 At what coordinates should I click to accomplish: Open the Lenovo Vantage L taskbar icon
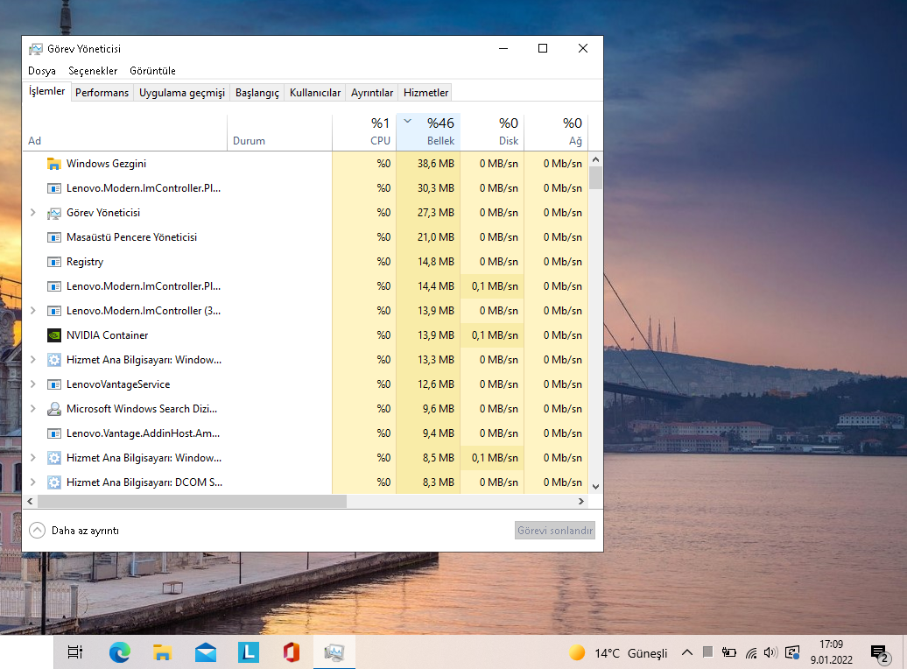(249, 652)
